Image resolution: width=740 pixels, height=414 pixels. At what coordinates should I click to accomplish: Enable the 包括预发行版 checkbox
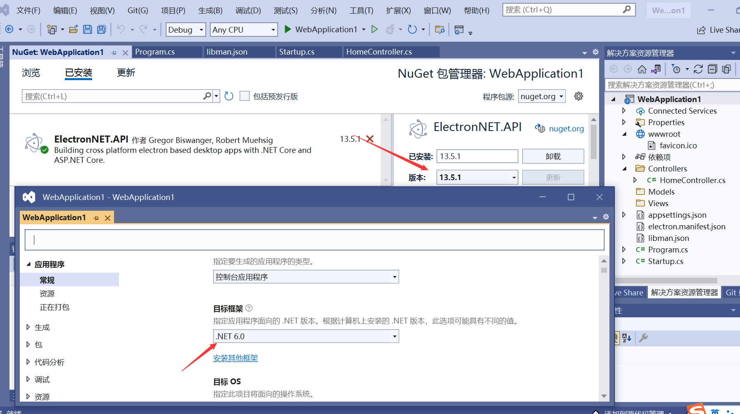coord(245,96)
